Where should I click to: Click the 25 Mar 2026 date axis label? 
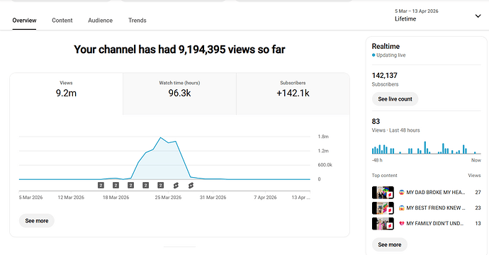click(x=168, y=198)
